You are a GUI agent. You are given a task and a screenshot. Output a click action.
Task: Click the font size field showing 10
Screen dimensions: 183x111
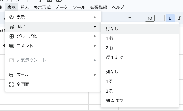coord(150,18)
